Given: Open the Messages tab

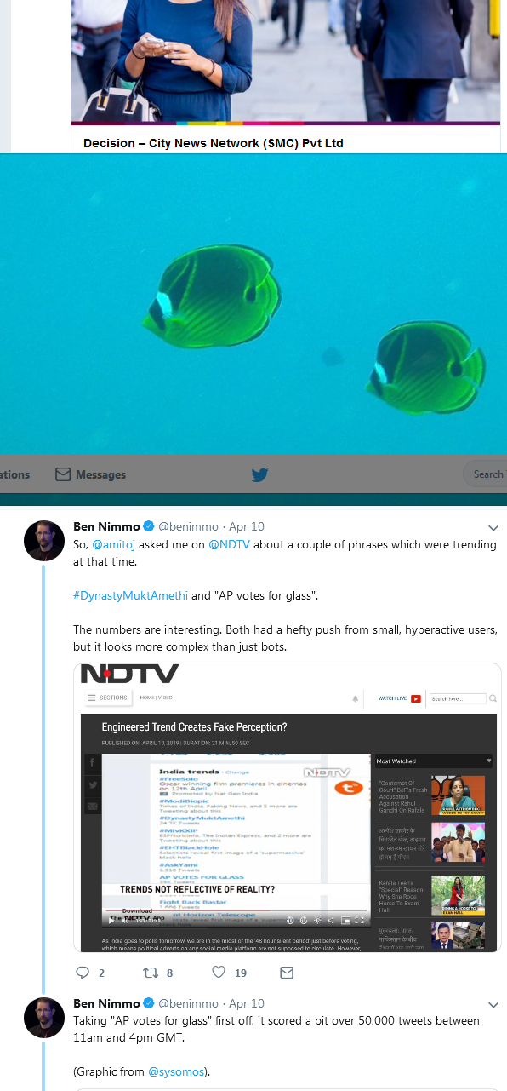Looking at the screenshot, I should (x=90, y=474).
